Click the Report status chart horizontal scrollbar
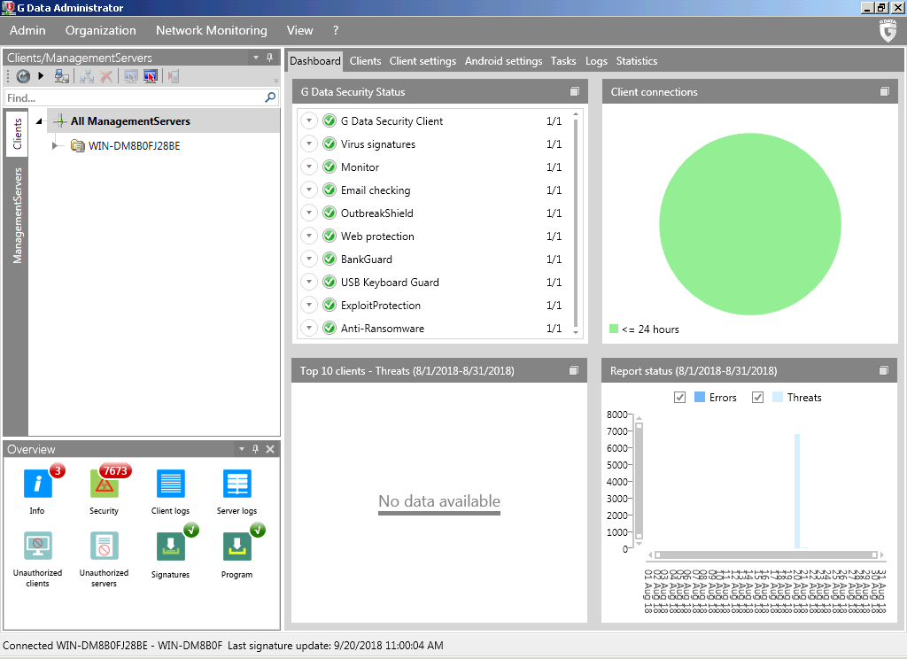Screen dimensions: 907x659 click(x=762, y=554)
